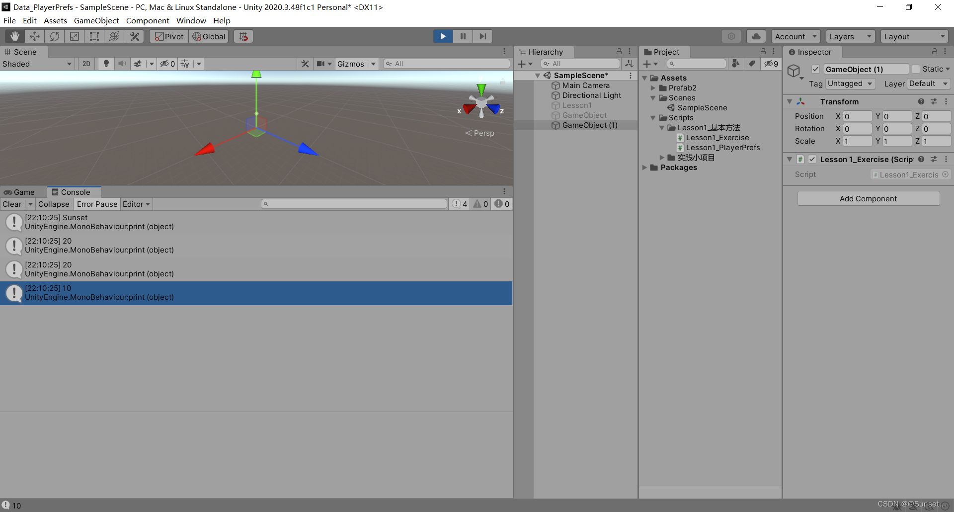Image resolution: width=954 pixels, height=512 pixels.
Task: Open cloud services icon
Action: [x=756, y=36]
